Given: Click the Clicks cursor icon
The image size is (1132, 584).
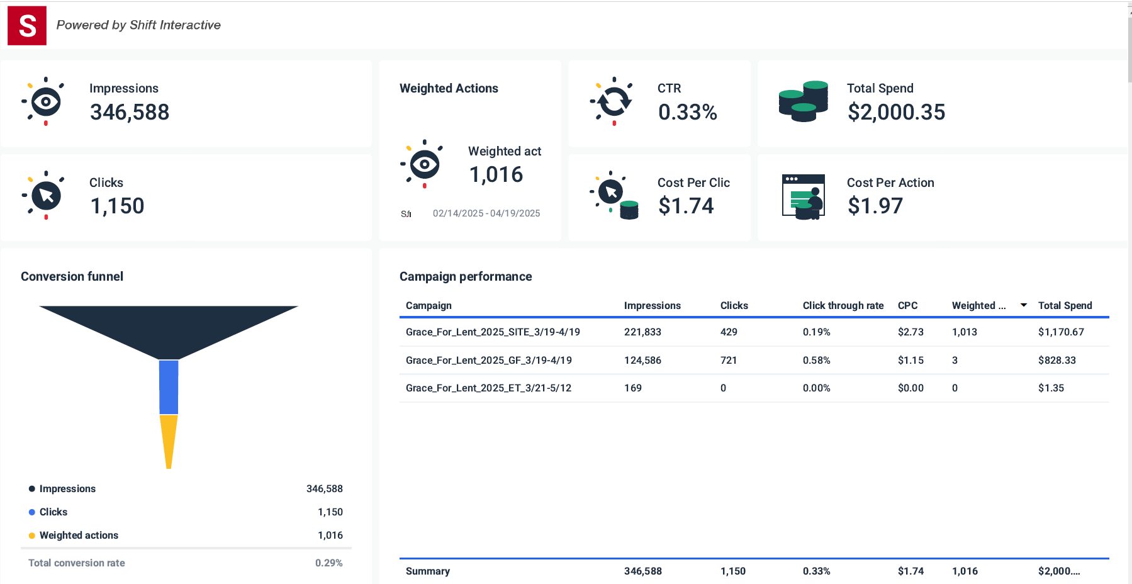Looking at the screenshot, I should click(46, 195).
